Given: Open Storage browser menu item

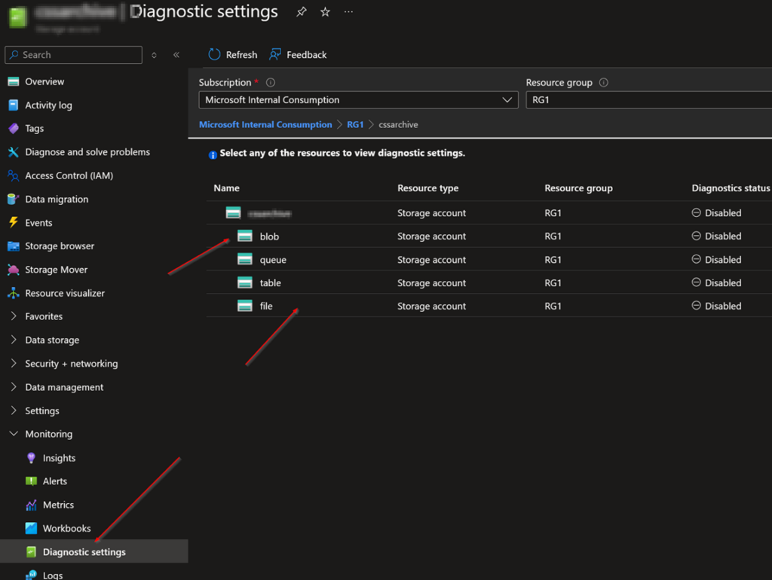Looking at the screenshot, I should tap(60, 246).
